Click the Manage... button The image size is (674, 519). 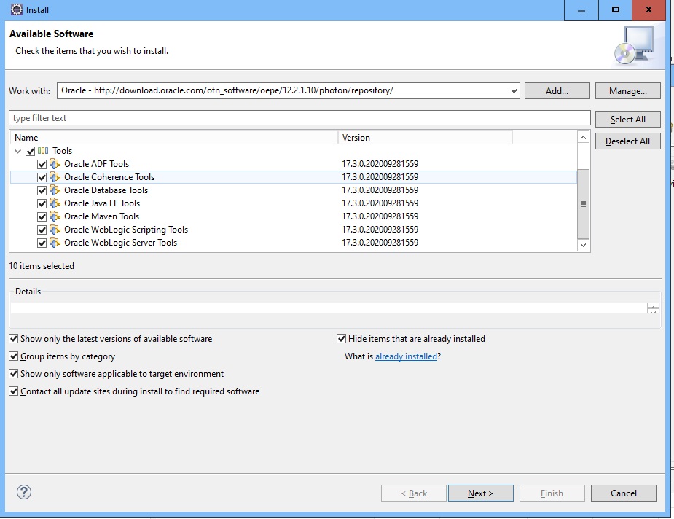[627, 90]
